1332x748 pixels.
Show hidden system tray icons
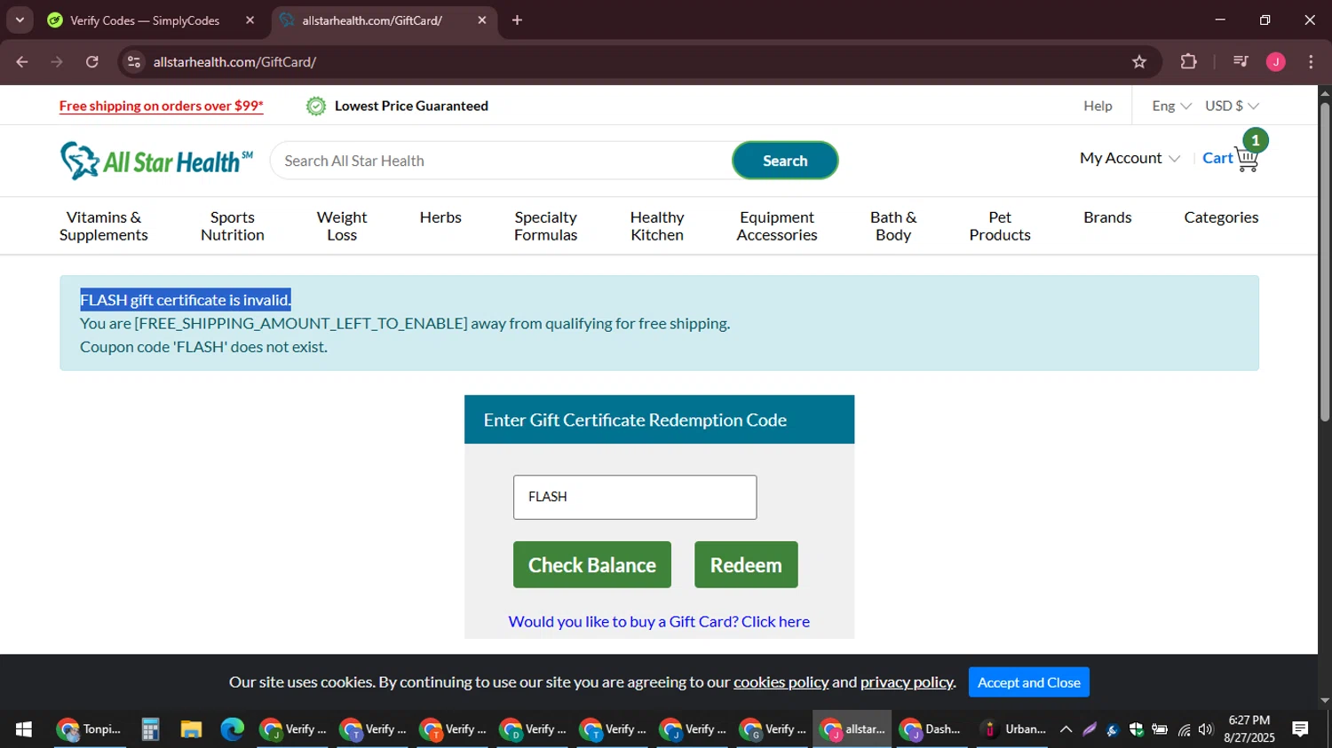point(1066,729)
